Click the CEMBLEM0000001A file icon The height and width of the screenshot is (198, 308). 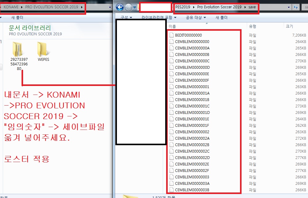click(x=171, y=93)
